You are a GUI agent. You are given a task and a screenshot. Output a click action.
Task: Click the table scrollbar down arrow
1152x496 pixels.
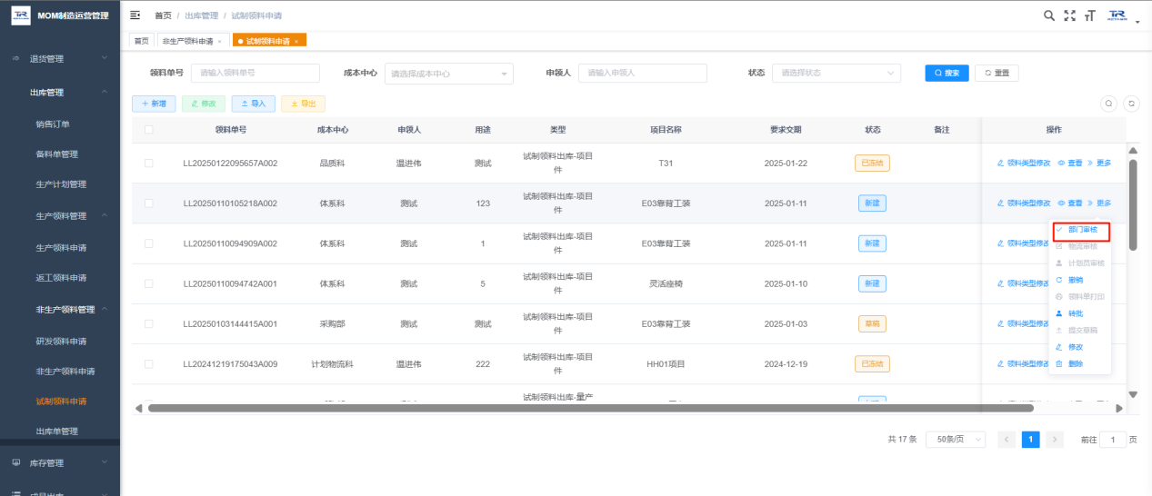(1133, 394)
